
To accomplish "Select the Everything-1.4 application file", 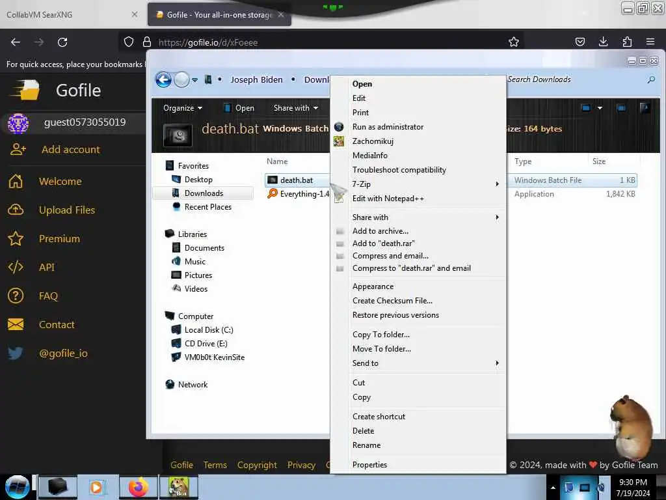I will point(298,194).
